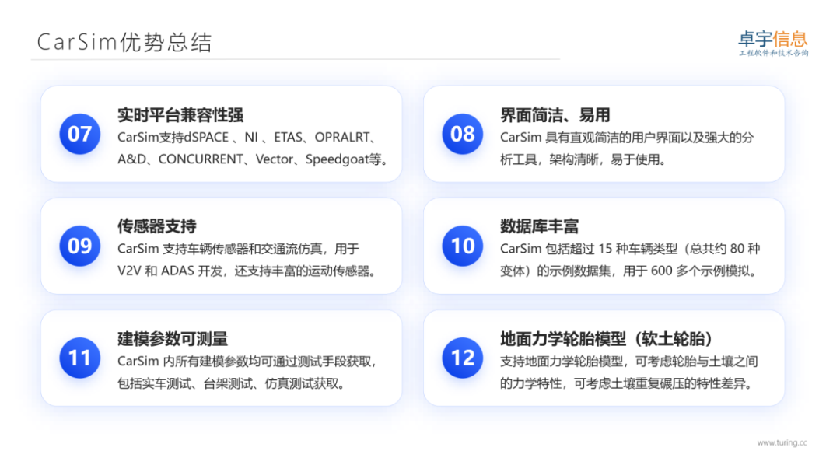Click the line 支持地面力学轮胎模型，可考虑轮胎
840x472 pixels.
coord(629,362)
